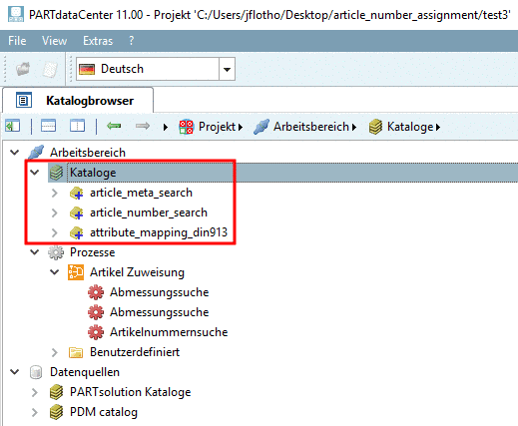Expand the article_number_search node

point(55,213)
